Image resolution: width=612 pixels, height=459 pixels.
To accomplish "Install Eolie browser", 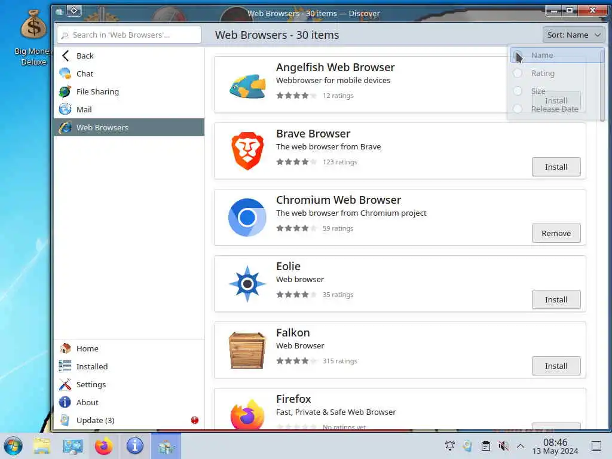I will click(x=556, y=300).
